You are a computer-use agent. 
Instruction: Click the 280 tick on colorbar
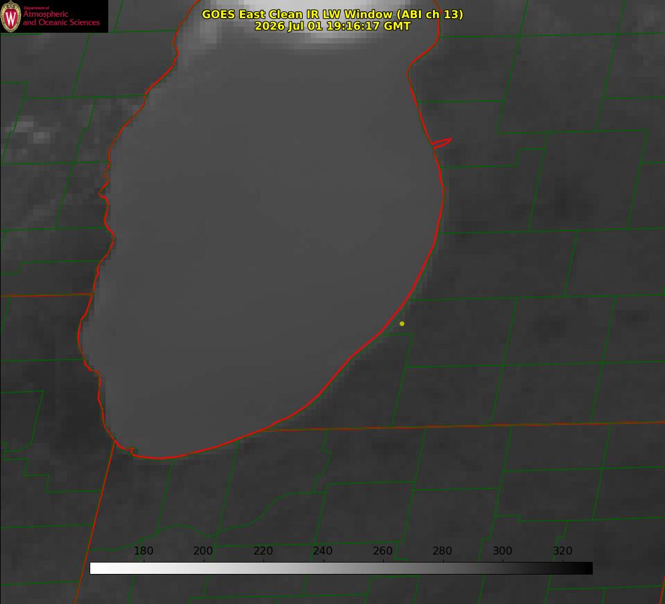(x=442, y=551)
